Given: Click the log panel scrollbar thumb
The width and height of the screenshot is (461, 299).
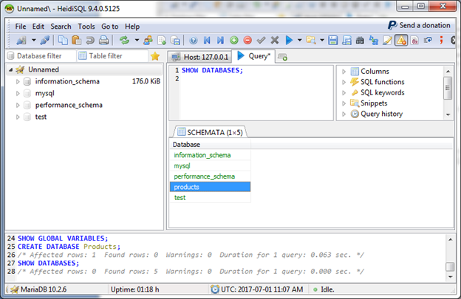Looking at the screenshot, I should click(x=450, y=267).
